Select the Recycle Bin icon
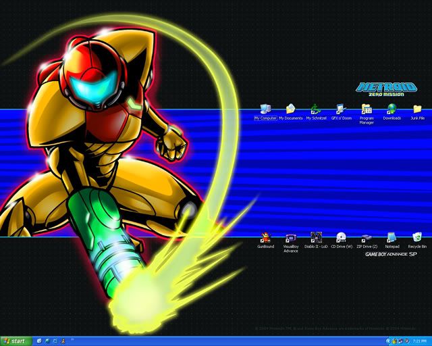Viewport: 432px width, 346px height. 417,241
